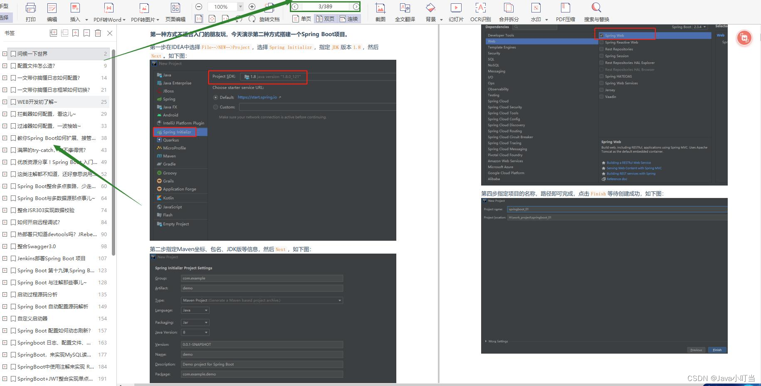Screen dimensions: 761x386
Task: Set actual size 1:1 view icon
Action: [x=199, y=19]
